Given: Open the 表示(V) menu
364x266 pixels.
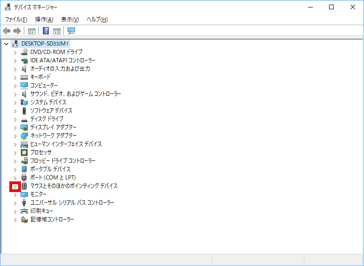Looking at the screenshot, I should (x=70, y=20).
